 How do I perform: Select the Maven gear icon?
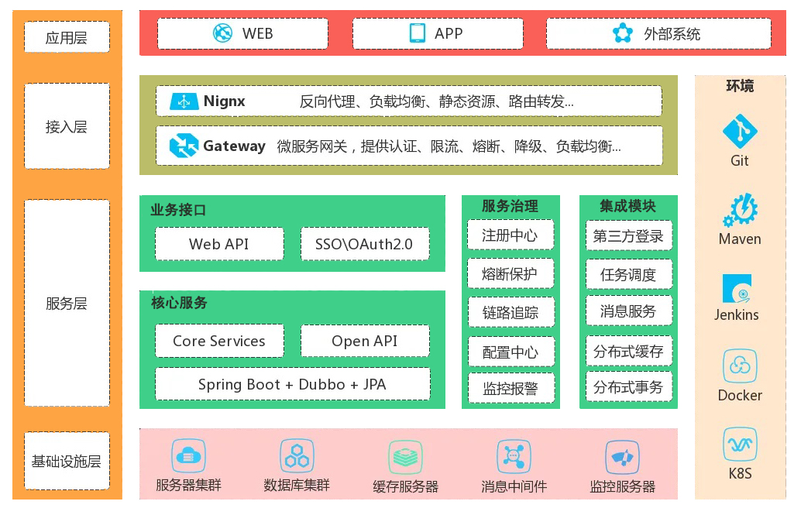[x=740, y=209]
